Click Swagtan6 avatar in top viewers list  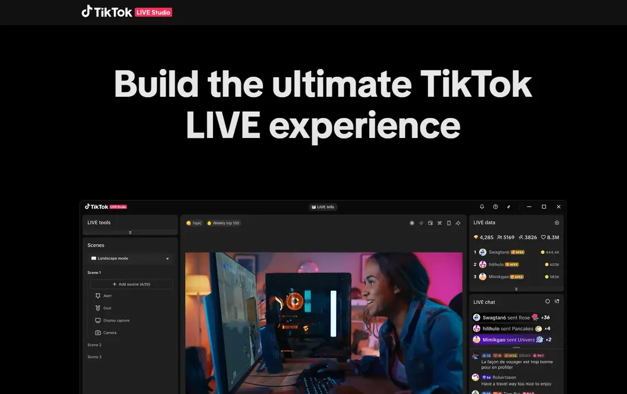(x=482, y=252)
